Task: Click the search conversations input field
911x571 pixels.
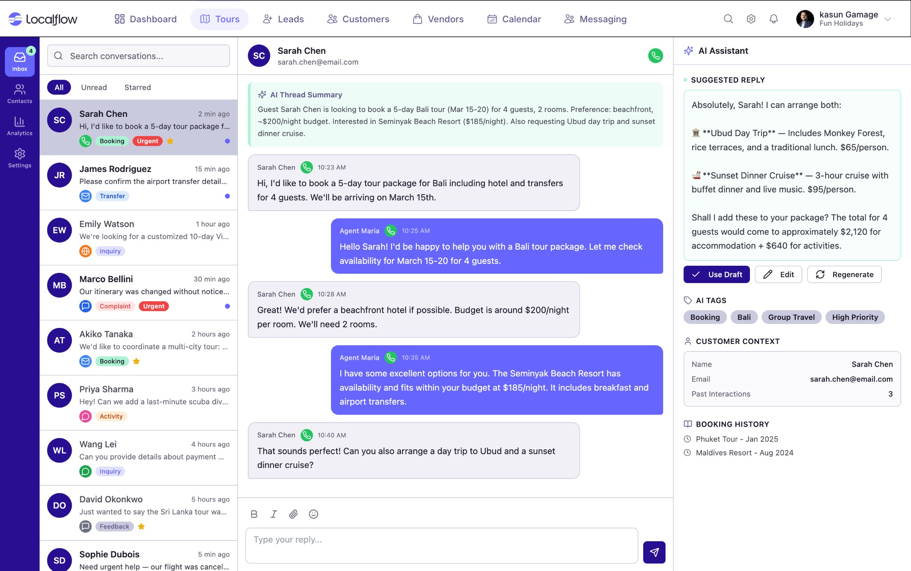Action: [138, 56]
